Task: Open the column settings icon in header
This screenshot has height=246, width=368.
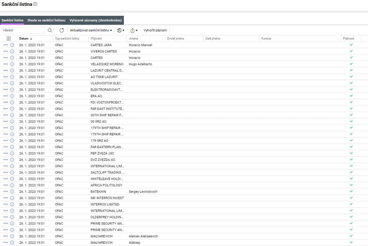Action: pos(9,39)
